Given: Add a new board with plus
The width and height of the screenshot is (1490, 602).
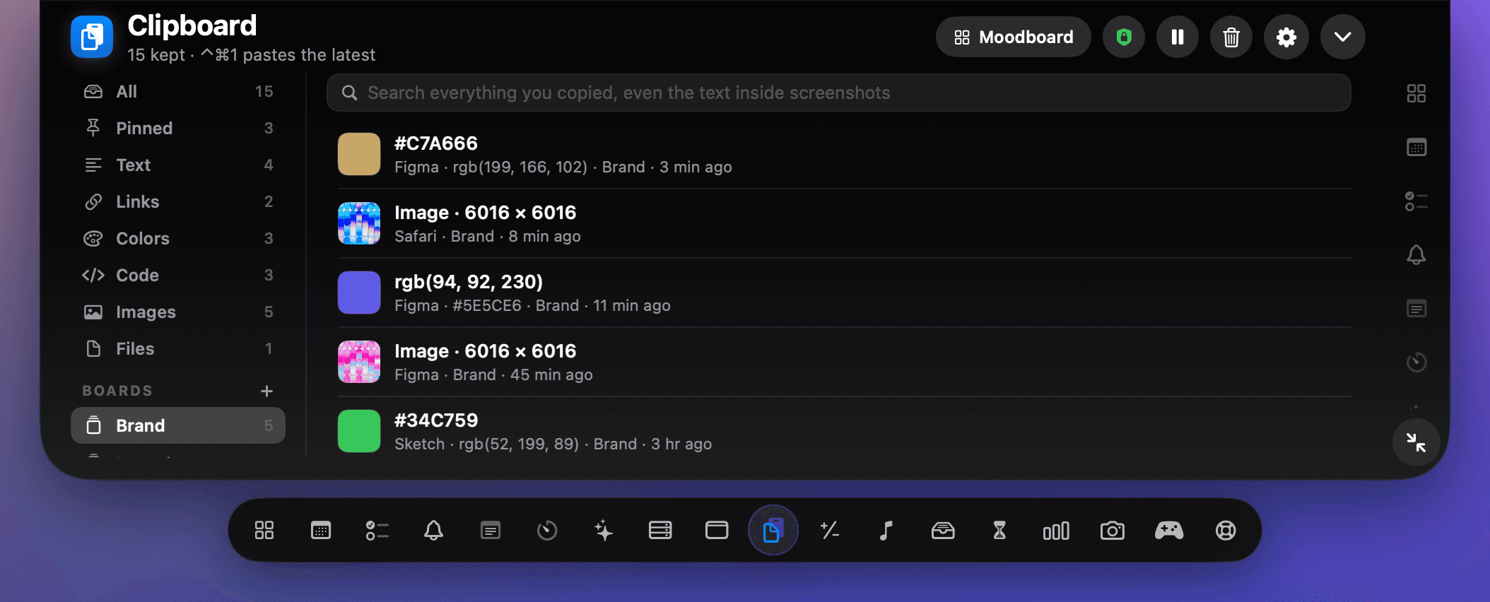Looking at the screenshot, I should [266, 391].
